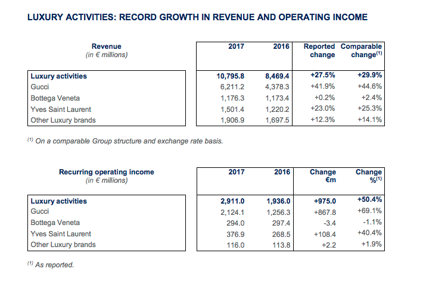Image resolution: width=423 pixels, height=281 pixels.
Task: Select Gucci operating income 2,124.1
Action: (232, 213)
